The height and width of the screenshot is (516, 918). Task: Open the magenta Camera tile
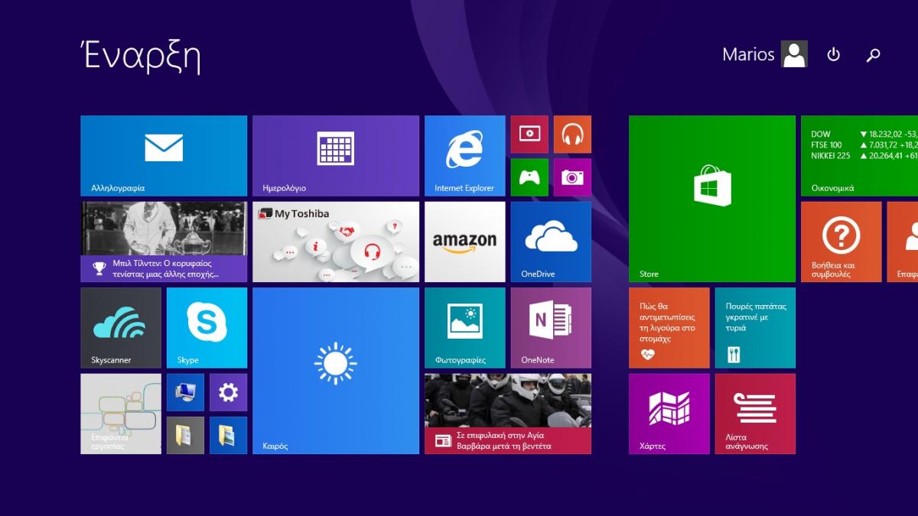tap(572, 177)
